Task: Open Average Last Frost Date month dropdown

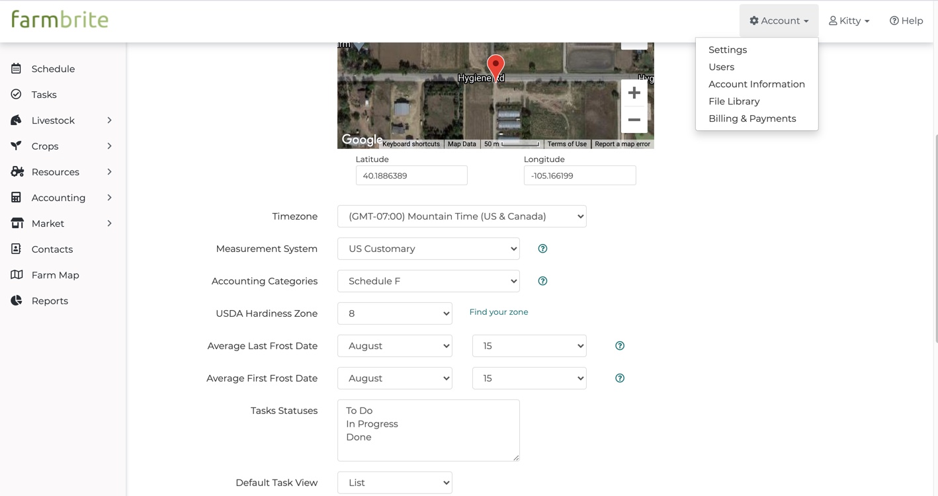Action: pos(394,346)
